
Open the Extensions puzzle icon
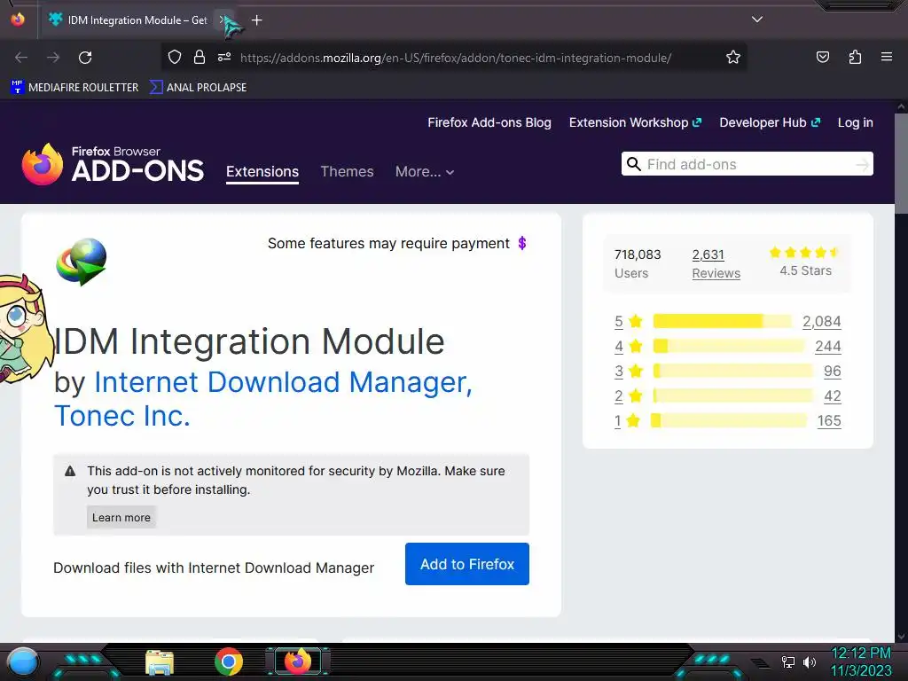(x=855, y=57)
